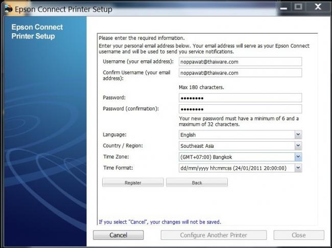This screenshot has height=248, width=332.
Task: Click the Time Format dropdown arrow
Action: tap(298, 168)
